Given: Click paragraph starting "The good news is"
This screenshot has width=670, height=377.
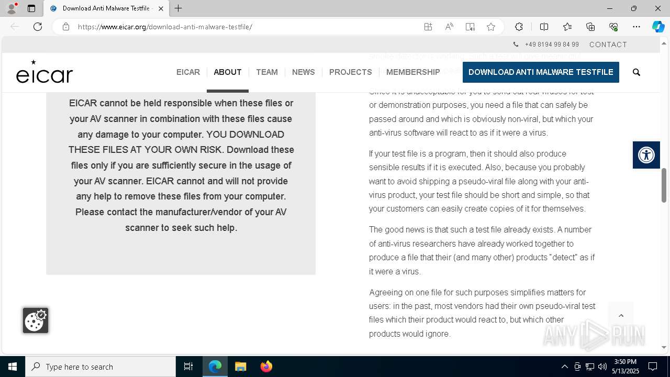Looking at the screenshot, I should click(482, 250).
